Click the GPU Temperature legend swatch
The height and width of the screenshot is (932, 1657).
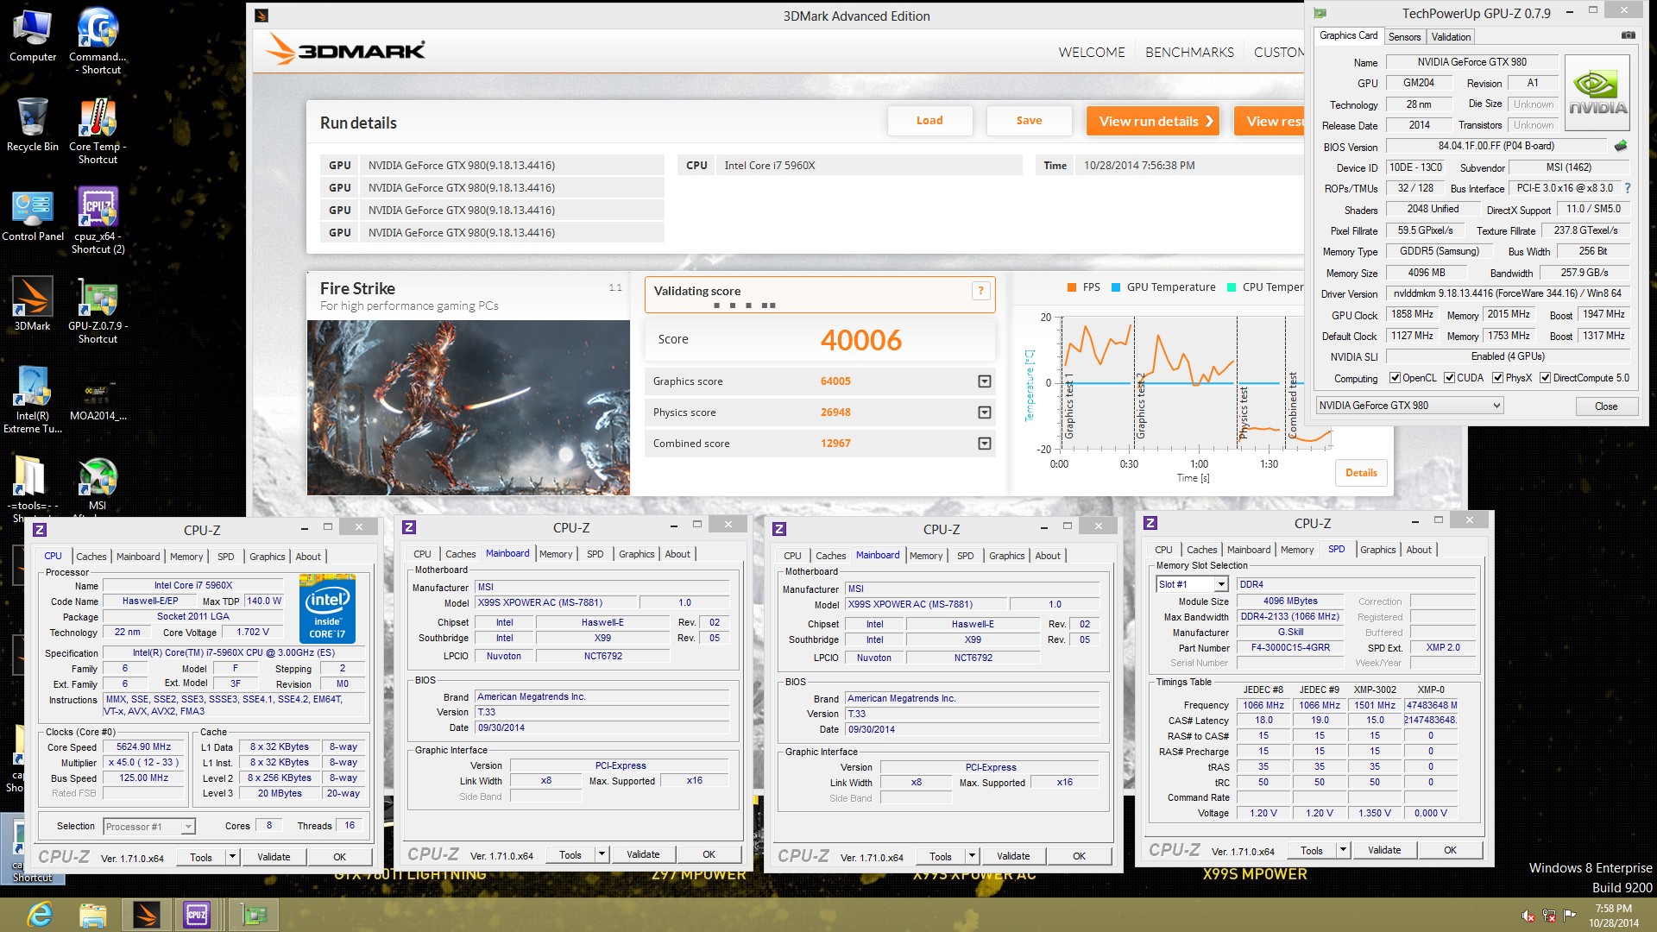[1116, 287]
